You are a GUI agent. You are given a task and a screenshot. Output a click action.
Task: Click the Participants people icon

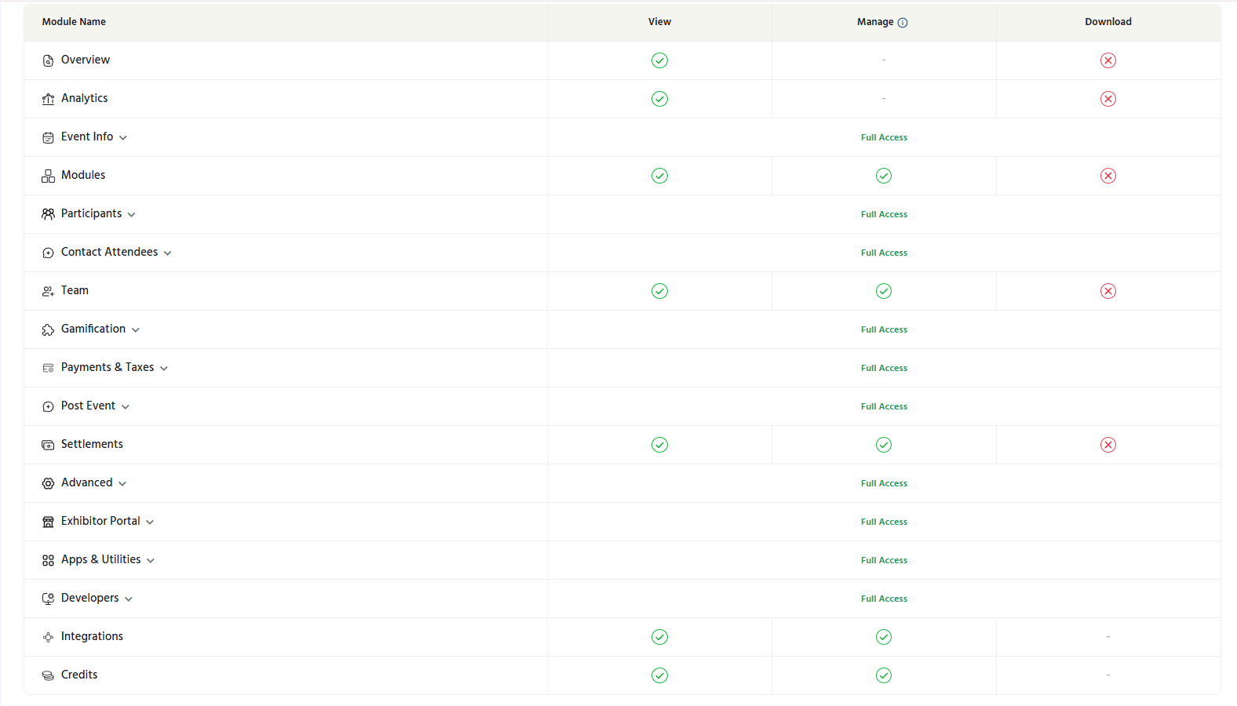coord(48,214)
